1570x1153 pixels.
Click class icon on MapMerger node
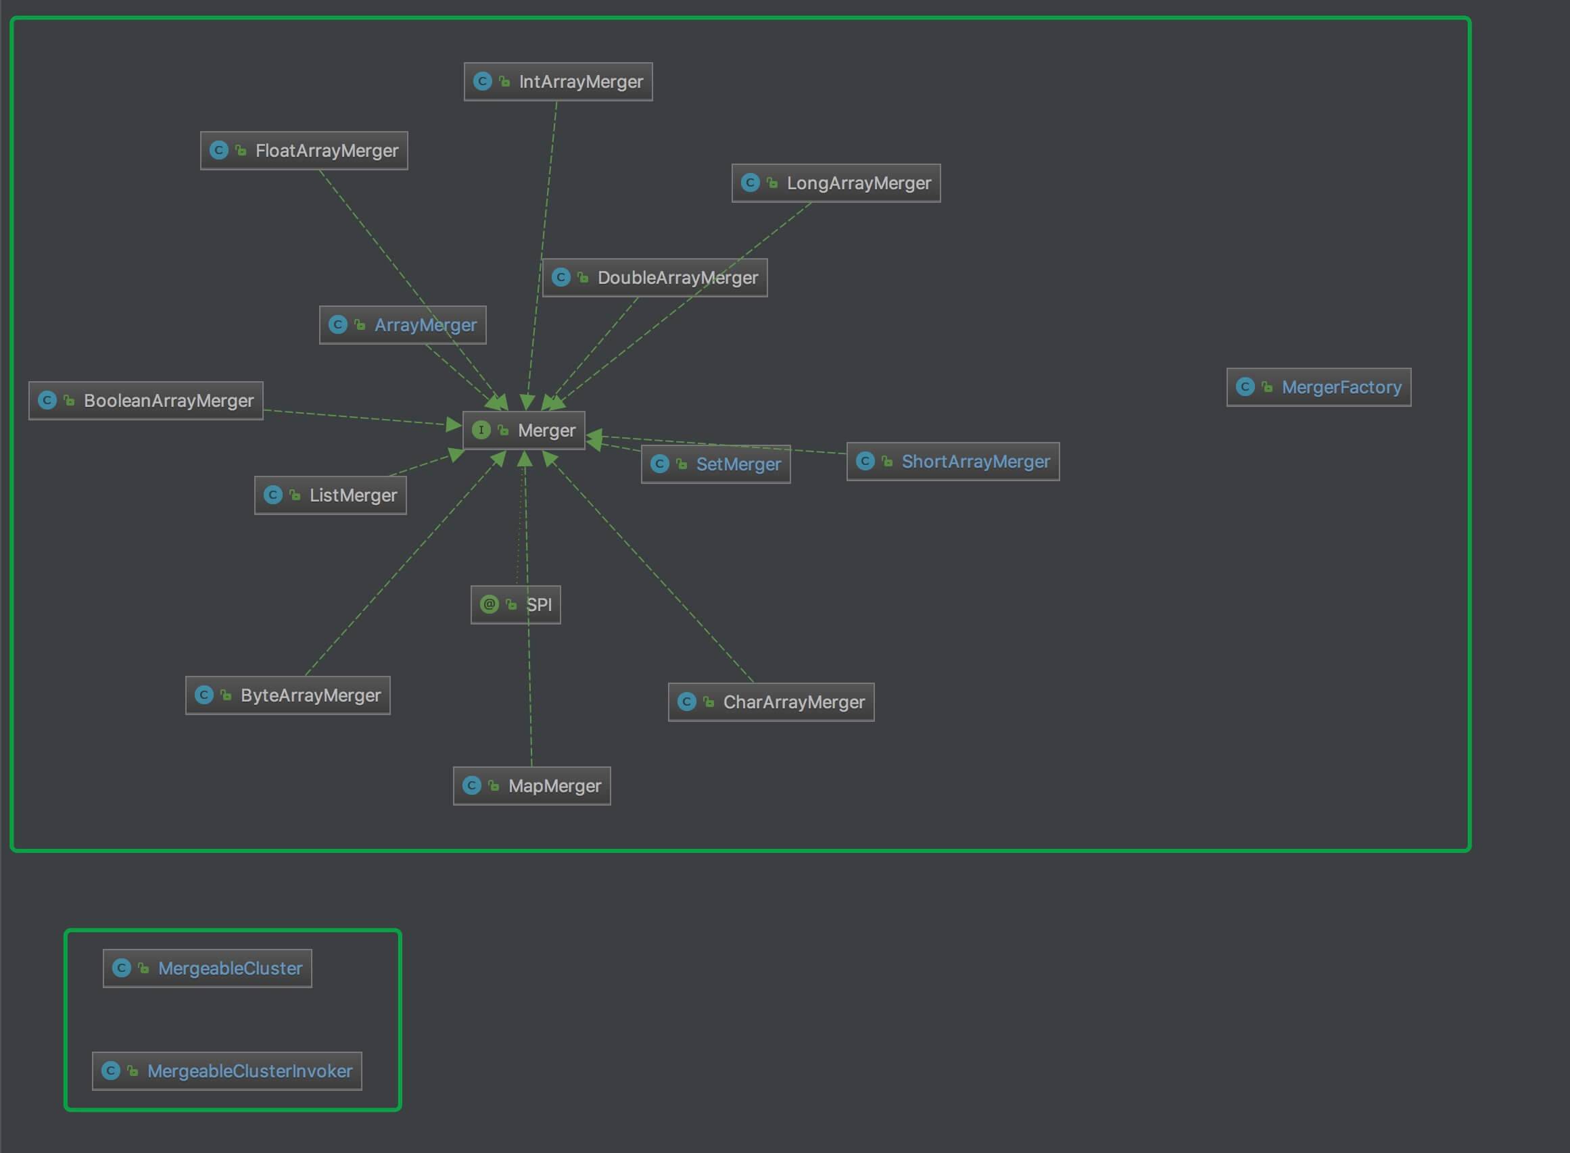472,785
